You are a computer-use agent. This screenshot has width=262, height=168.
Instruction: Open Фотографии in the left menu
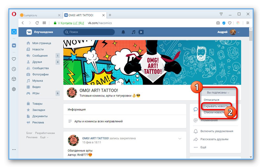tap(40, 74)
